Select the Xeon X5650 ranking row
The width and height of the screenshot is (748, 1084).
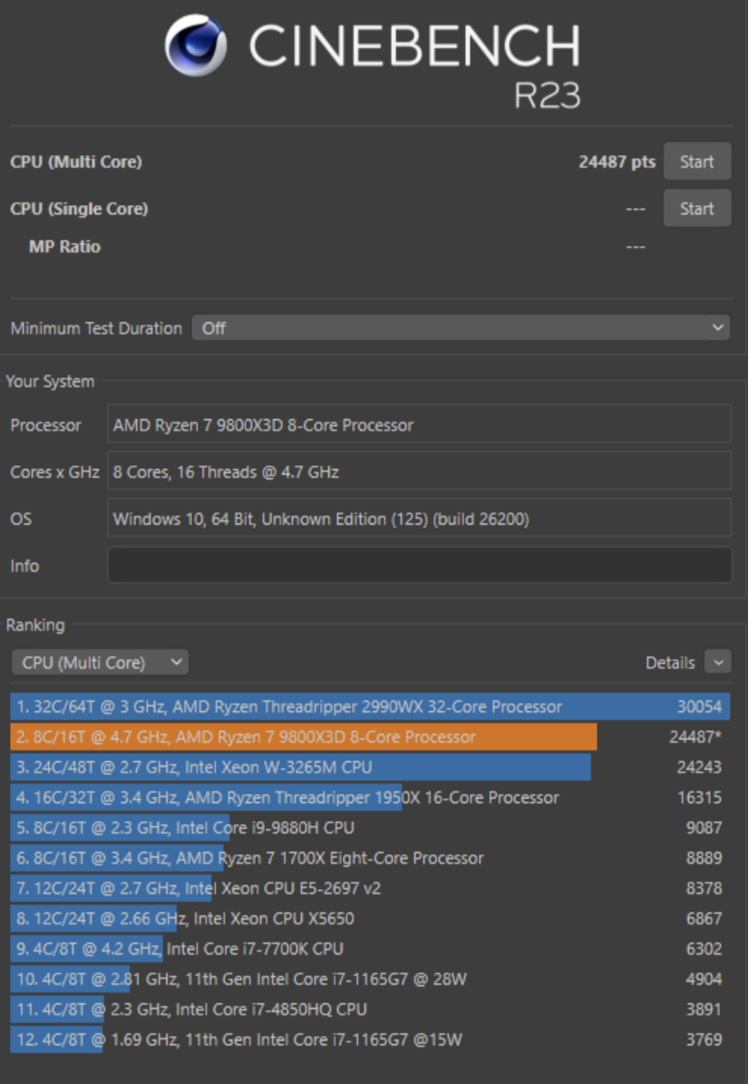coord(370,919)
